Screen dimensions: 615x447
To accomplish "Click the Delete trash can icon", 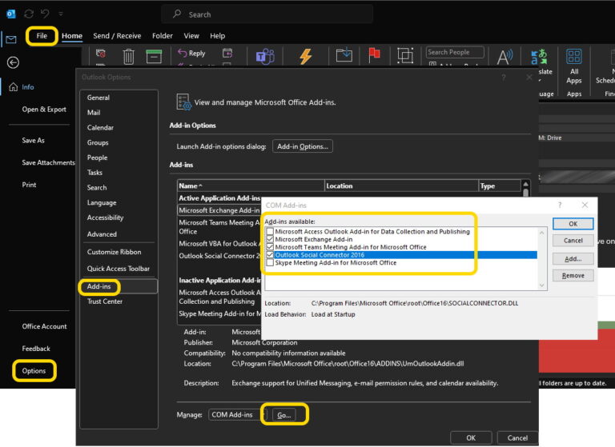I will click(128, 56).
